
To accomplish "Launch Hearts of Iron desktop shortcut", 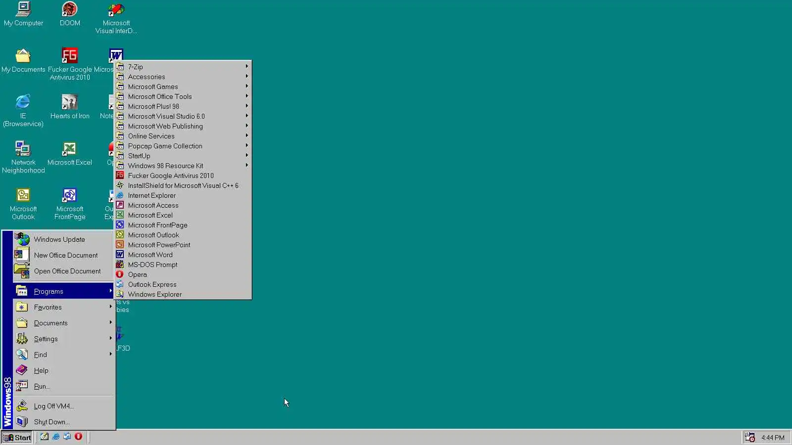I will click(x=70, y=107).
